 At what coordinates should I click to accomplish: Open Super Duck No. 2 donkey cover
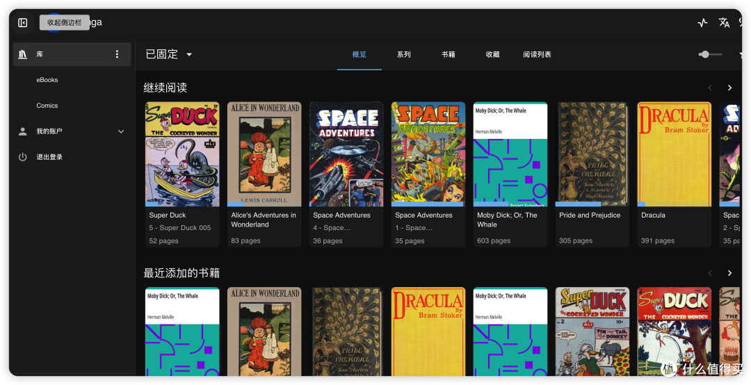click(592, 331)
